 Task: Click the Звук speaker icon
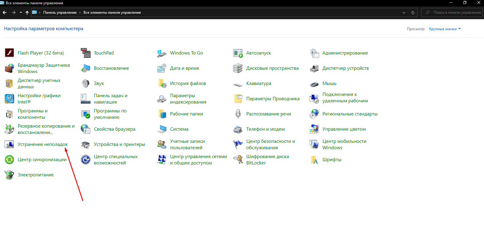pyautogui.click(x=86, y=83)
